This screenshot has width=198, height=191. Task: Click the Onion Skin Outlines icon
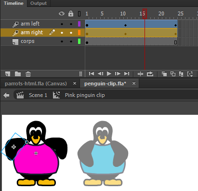tap(173, 74)
